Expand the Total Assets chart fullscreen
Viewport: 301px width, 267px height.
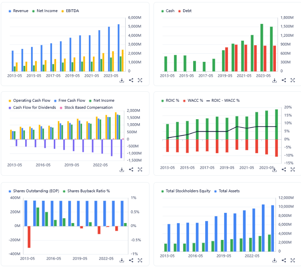pyautogui.click(x=293, y=261)
